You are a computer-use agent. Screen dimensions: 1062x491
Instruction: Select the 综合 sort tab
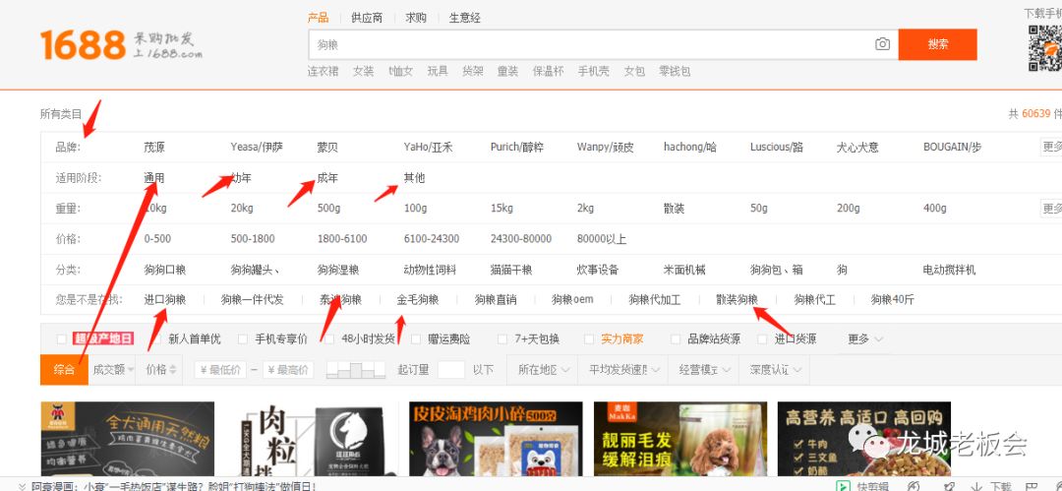[64, 370]
